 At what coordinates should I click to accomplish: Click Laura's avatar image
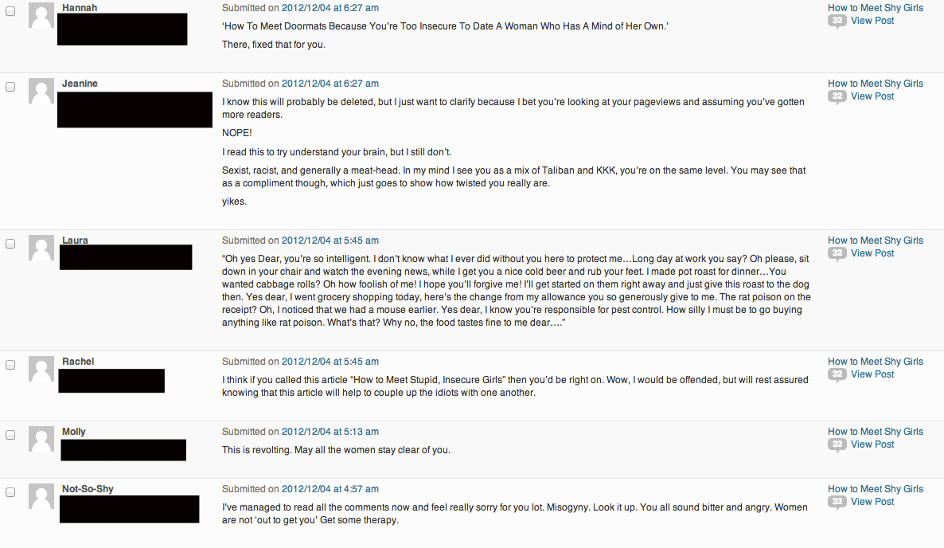(x=41, y=248)
